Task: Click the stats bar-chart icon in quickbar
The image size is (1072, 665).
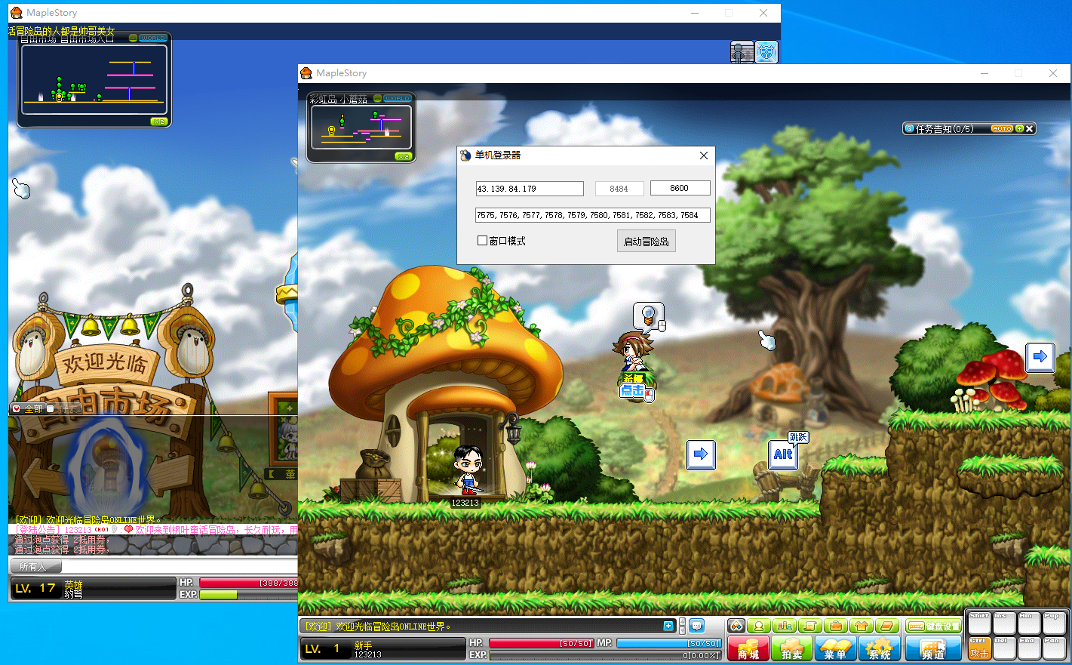Action: pyautogui.click(x=785, y=627)
